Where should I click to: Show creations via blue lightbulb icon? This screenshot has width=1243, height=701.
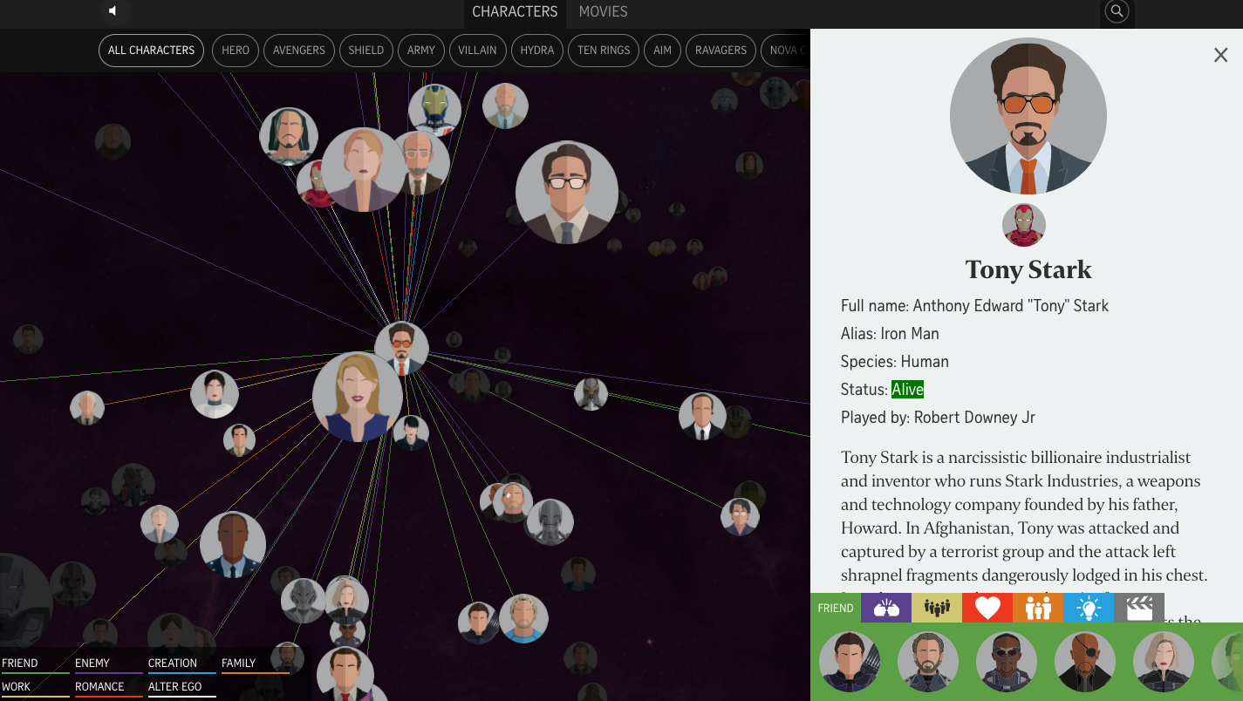pos(1089,608)
